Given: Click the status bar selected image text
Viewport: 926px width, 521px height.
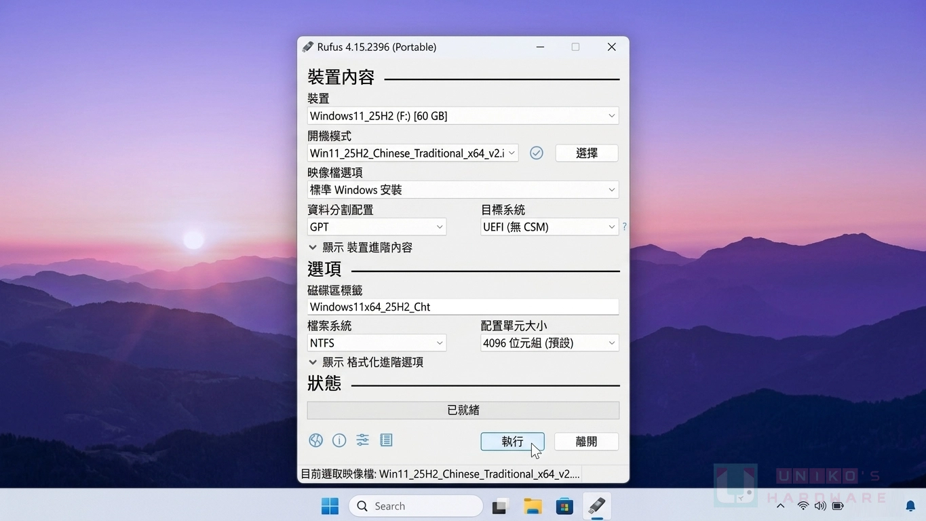Looking at the screenshot, I should pyautogui.click(x=440, y=474).
